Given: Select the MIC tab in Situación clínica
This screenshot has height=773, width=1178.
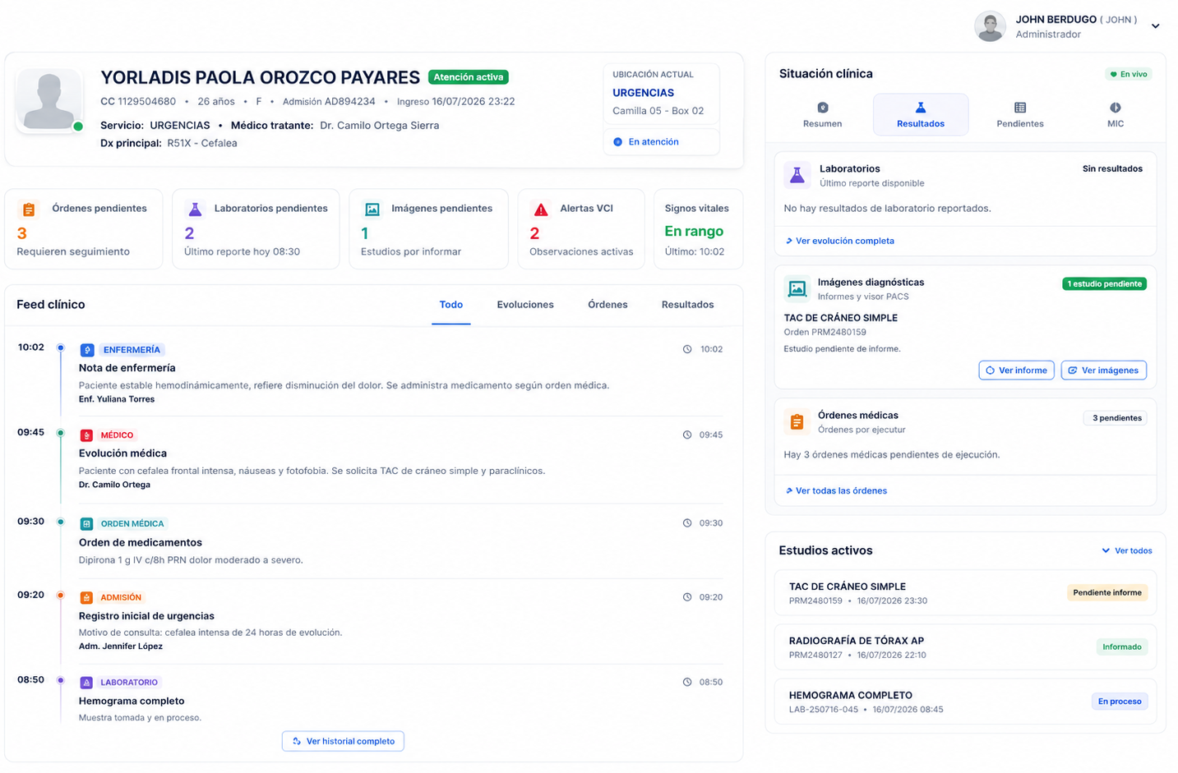Looking at the screenshot, I should [1116, 114].
